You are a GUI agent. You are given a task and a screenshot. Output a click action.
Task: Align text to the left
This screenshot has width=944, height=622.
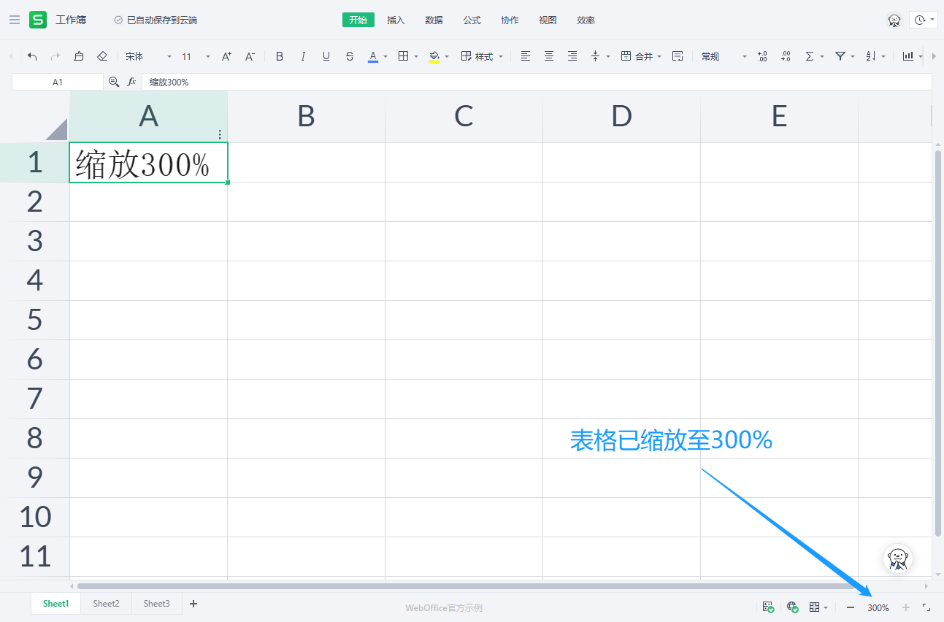[526, 56]
